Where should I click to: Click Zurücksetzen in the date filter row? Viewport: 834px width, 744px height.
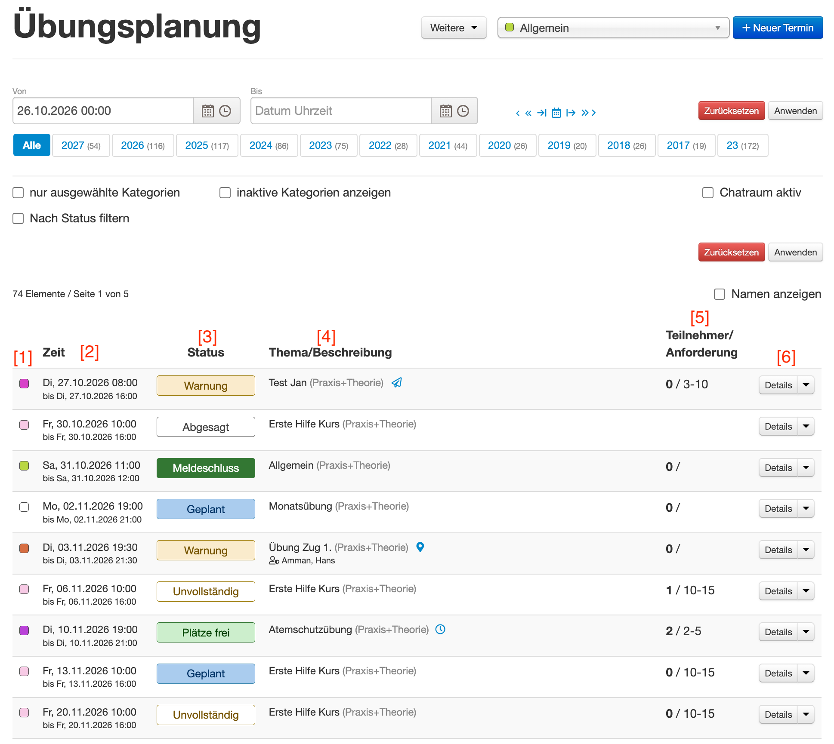pyautogui.click(x=731, y=111)
